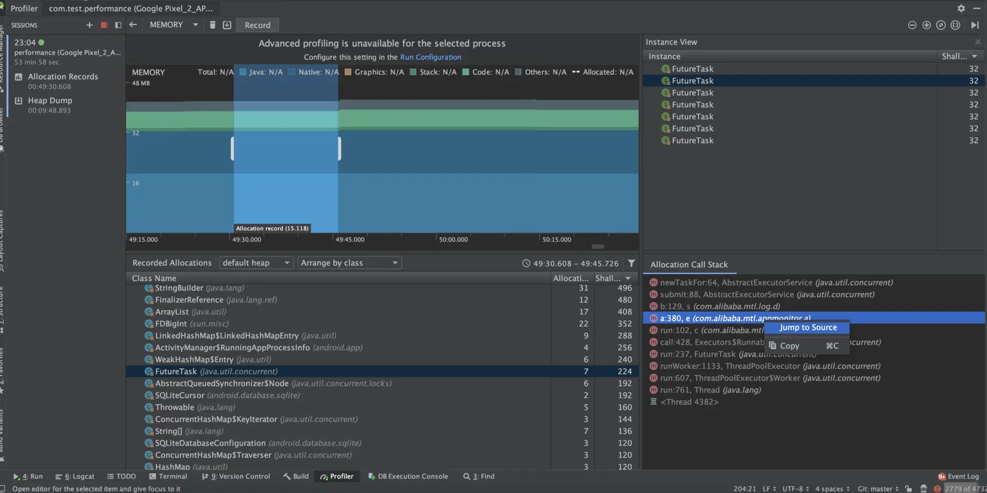Image resolution: width=987 pixels, height=493 pixels.
Task: Go back using the left arrow
Action: click(x=133, y=25)
